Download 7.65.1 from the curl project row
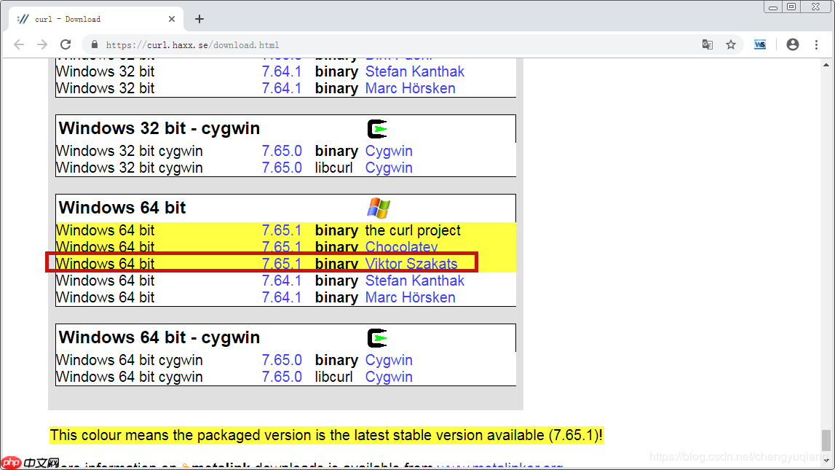Viewport: 835px width, 470px height. pyautogui.click(x=282, y=231)
